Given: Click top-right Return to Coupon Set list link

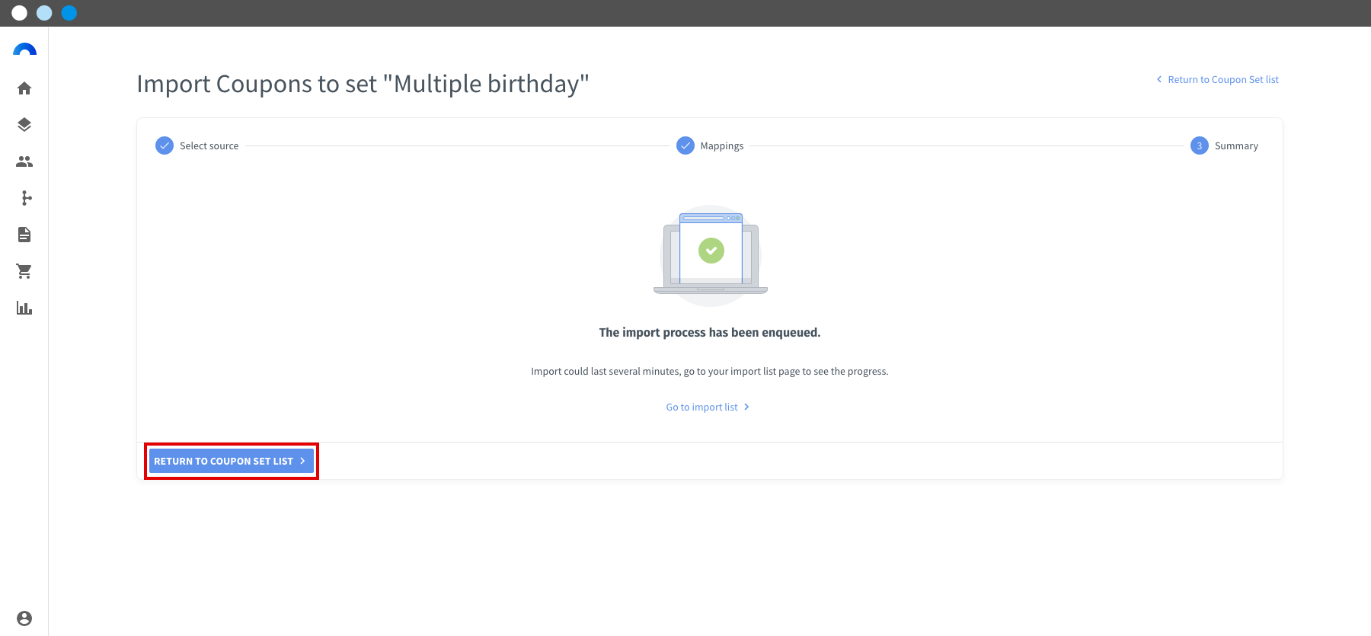Looking at the screenshot, I should 1223,80.
